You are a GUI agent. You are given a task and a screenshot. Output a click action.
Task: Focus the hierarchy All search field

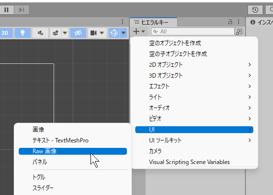point(193,31)
